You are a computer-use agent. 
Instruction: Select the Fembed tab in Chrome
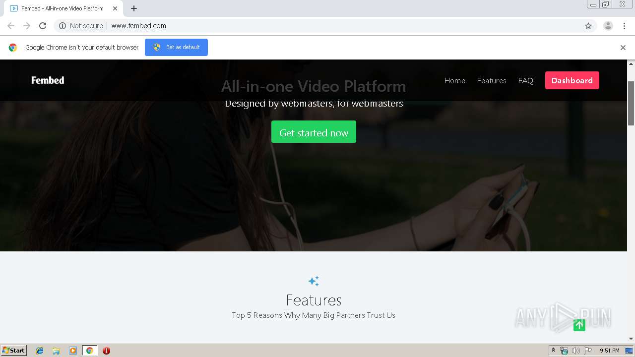click(63, 8)
